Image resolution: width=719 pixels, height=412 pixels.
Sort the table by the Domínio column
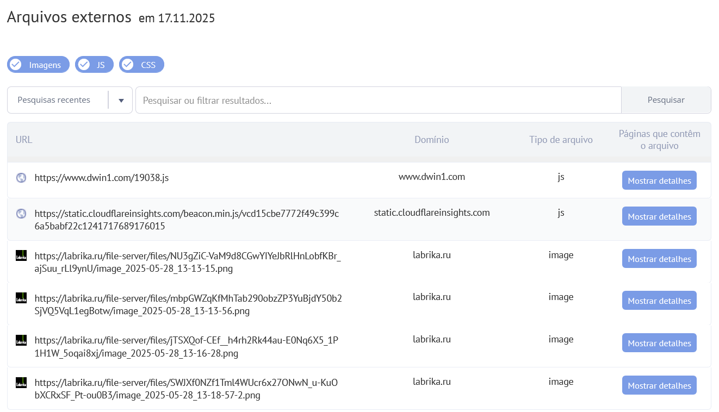coord(431,139)
